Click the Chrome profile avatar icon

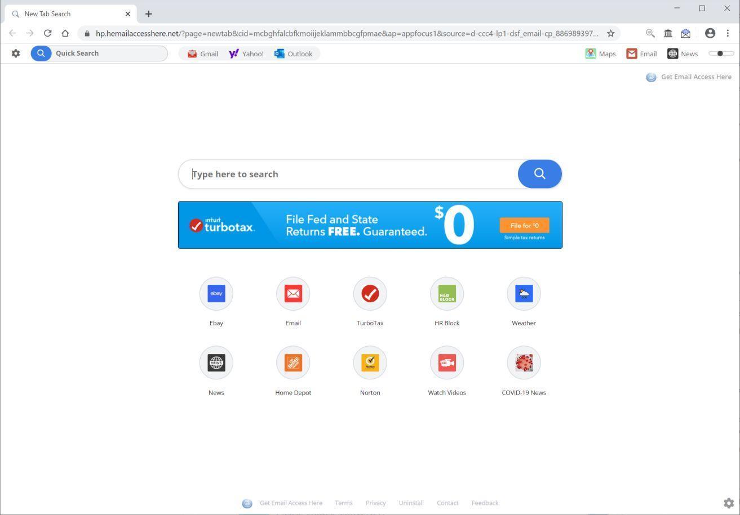pyautogui.click(x=710, y=33)
